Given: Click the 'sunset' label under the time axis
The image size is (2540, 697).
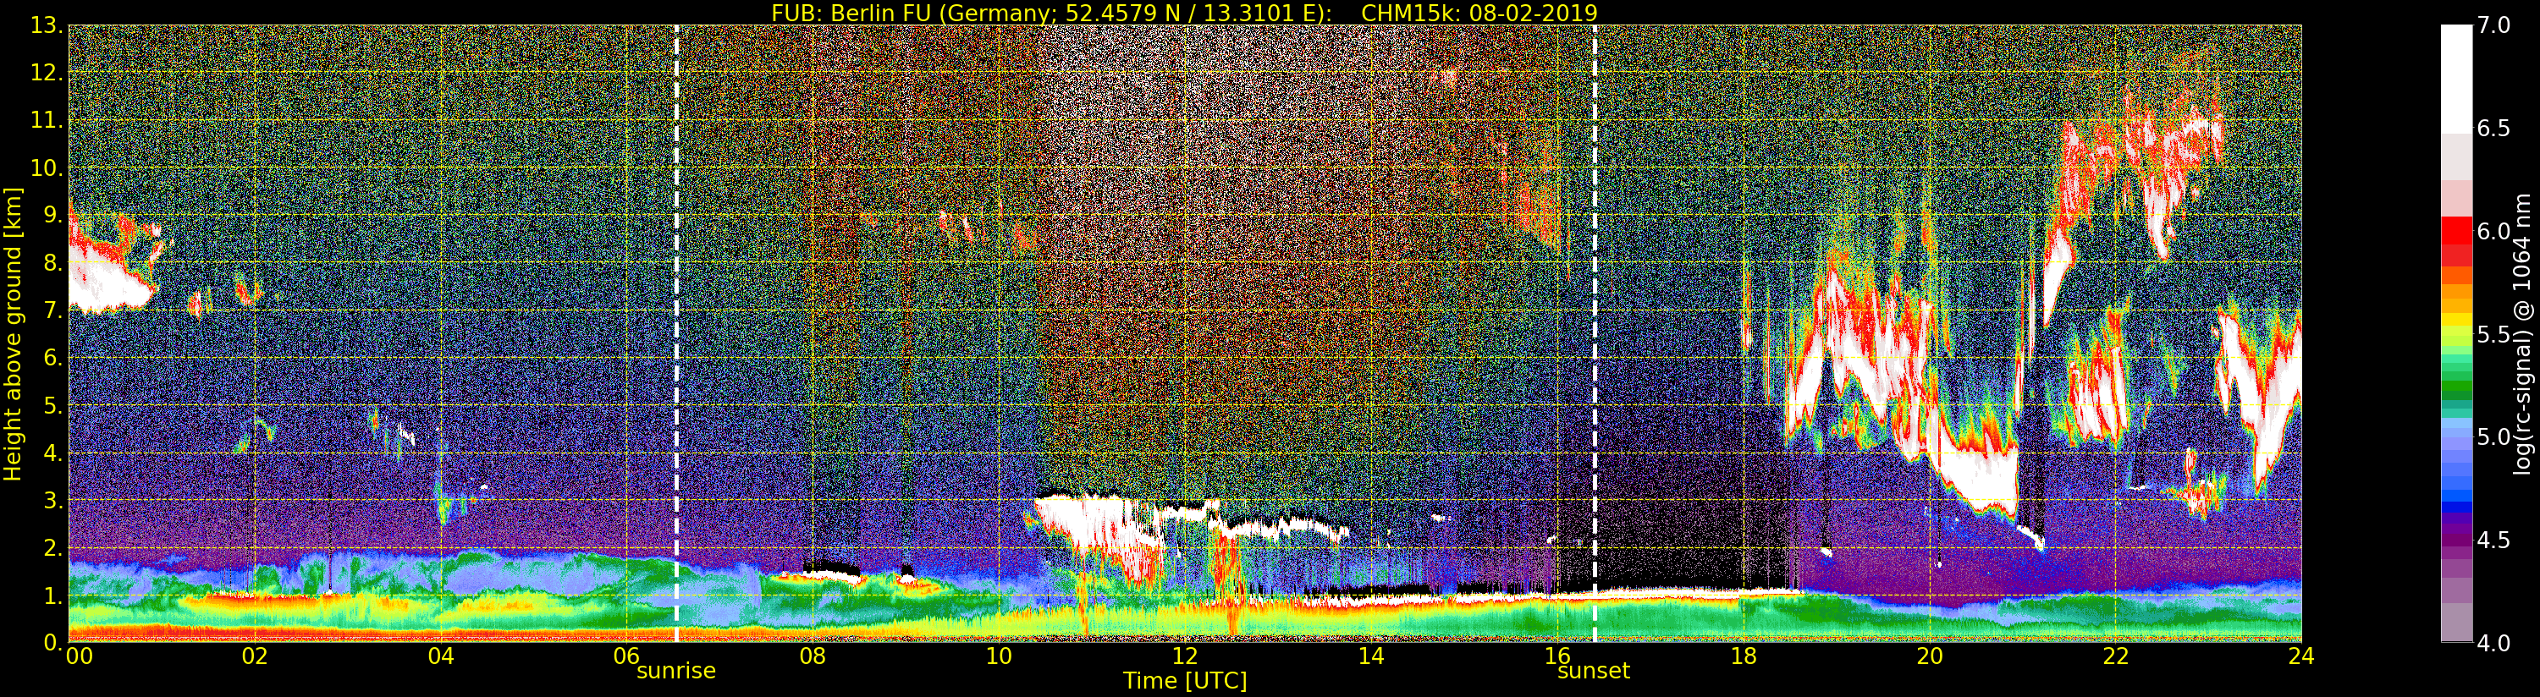Looking at the screenshot, I should tap(1594, 672).
